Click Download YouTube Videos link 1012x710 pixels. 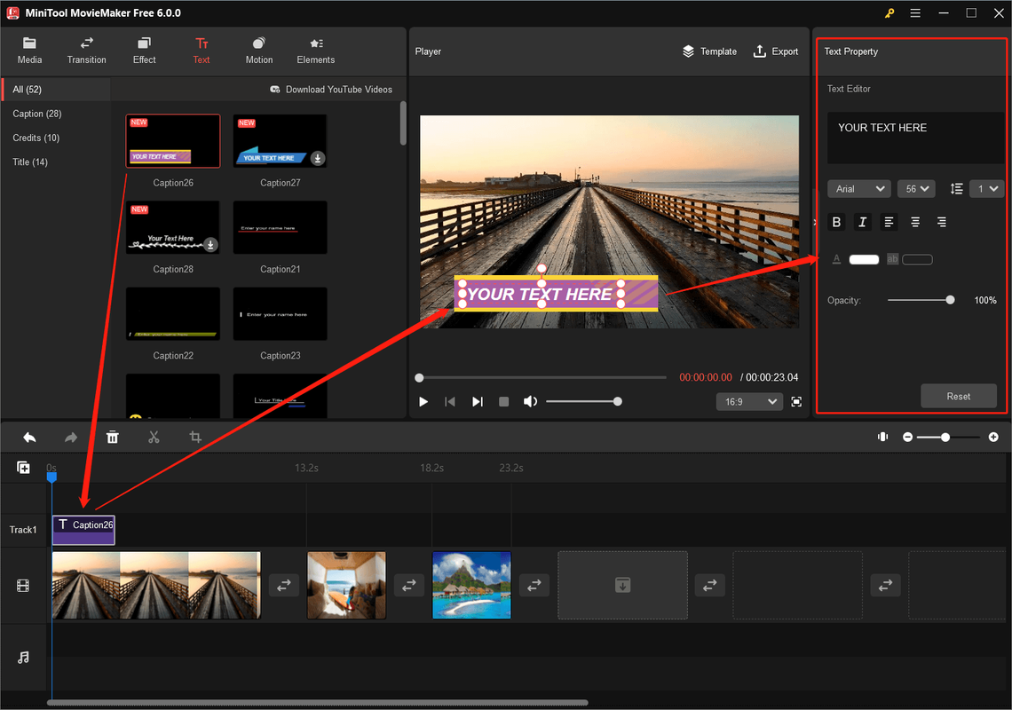pyautogui.click(x=331, y=89)
